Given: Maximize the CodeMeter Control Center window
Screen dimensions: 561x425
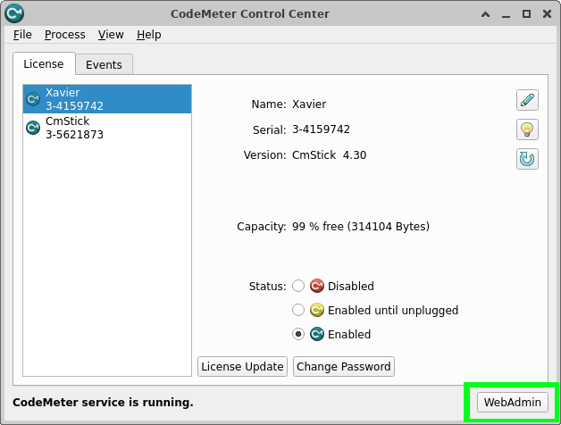Looking at the screenshot, I should point(526,14).
